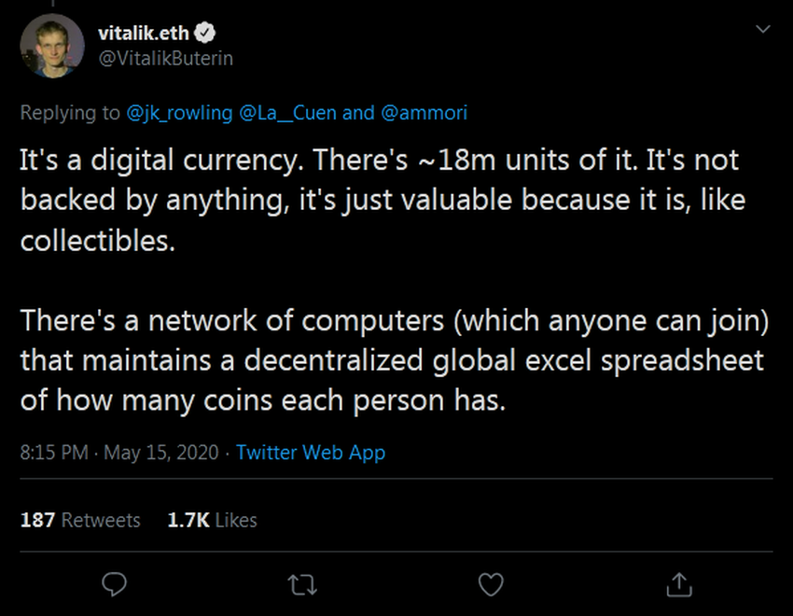Image resolution: width=793 pixels, height=616 pixels.
Task: Click the decentralized spreadsheet paragraph text
Action: 373,358
